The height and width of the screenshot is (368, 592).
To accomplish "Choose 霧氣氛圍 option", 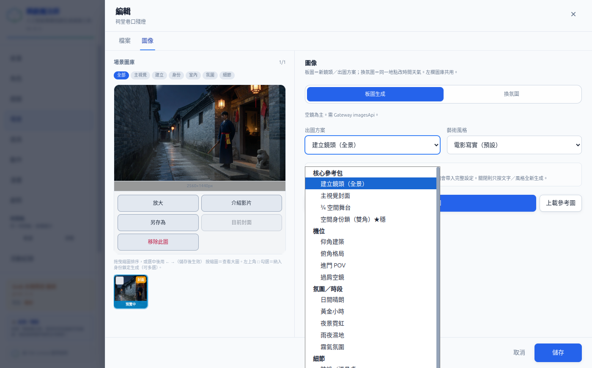I will pyautogui.click(x=371, y=347).
